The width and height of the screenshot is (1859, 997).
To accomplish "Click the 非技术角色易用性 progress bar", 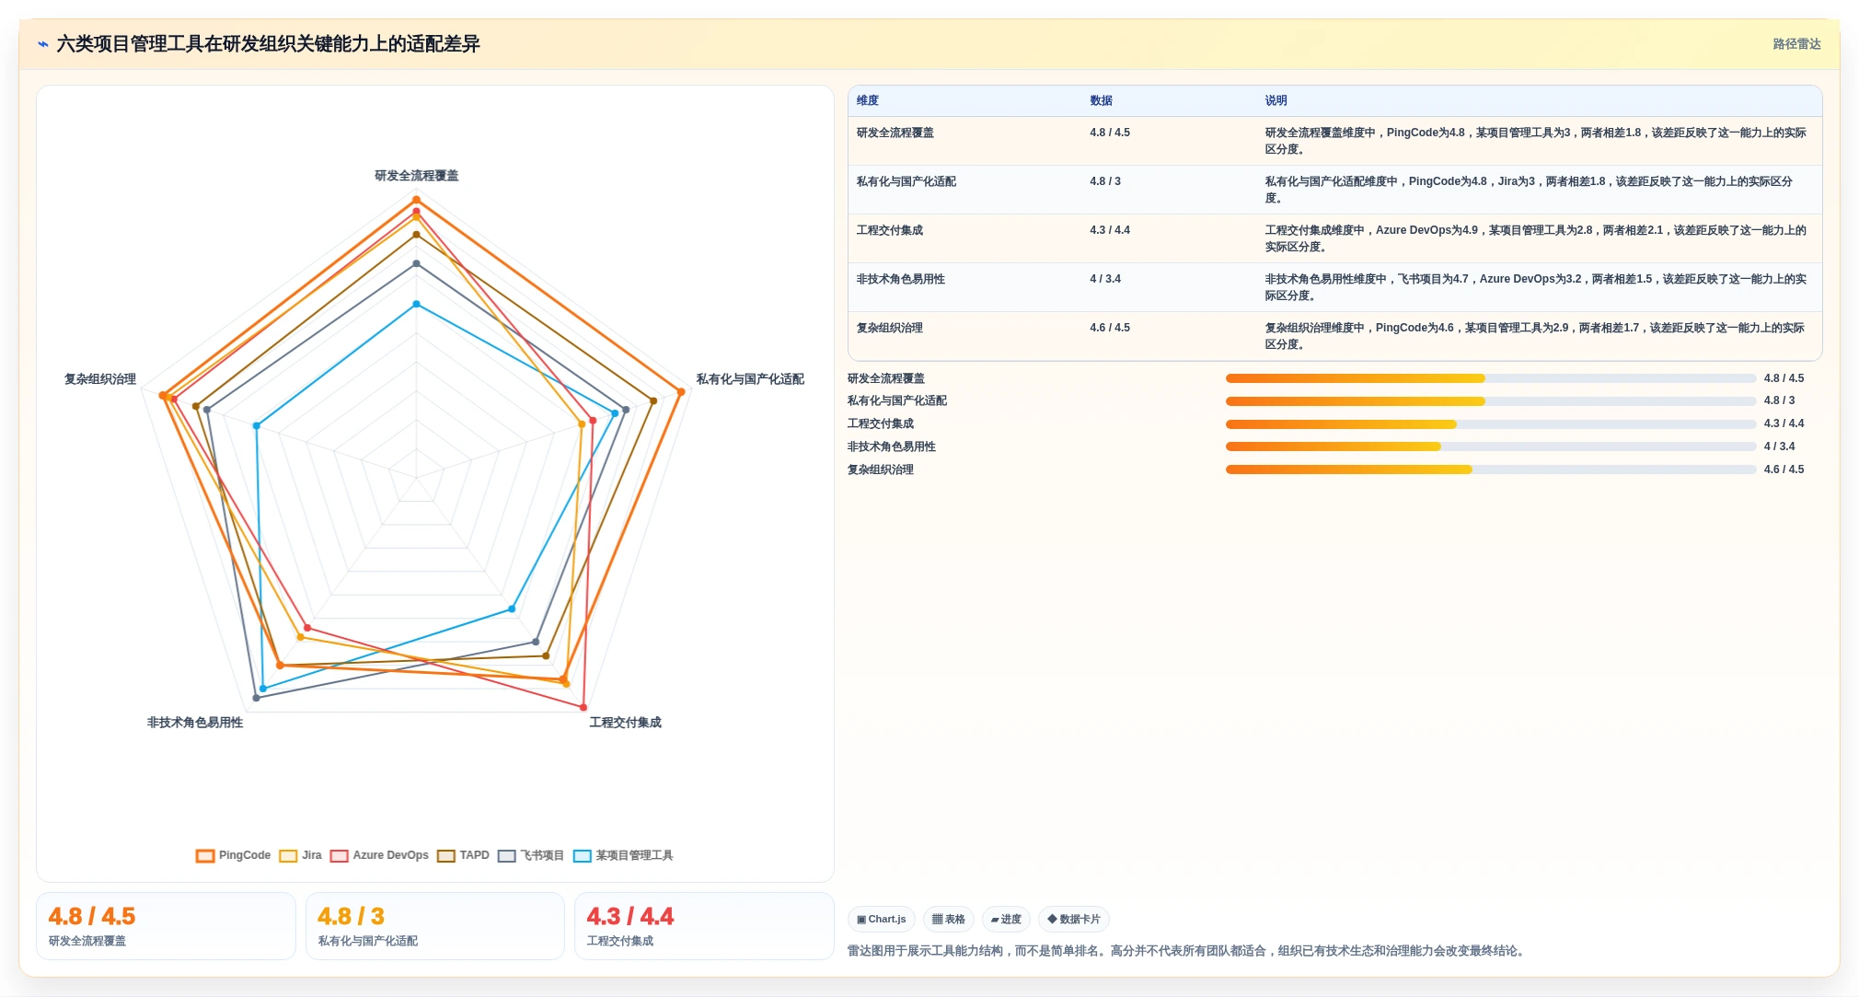I will (1491, 446).
